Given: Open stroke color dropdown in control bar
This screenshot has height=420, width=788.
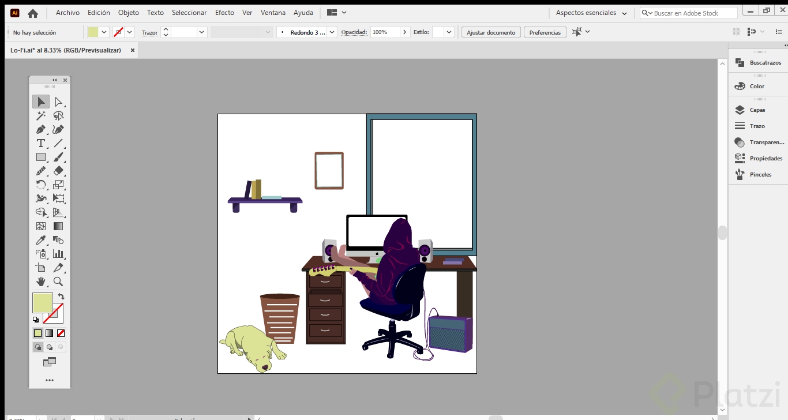Looking at the screenshot, I should pyautogui.click(x=130, y=32).
